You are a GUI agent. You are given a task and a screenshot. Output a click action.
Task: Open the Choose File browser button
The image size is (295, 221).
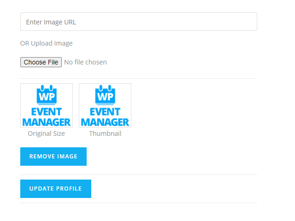tap(41, 62)
